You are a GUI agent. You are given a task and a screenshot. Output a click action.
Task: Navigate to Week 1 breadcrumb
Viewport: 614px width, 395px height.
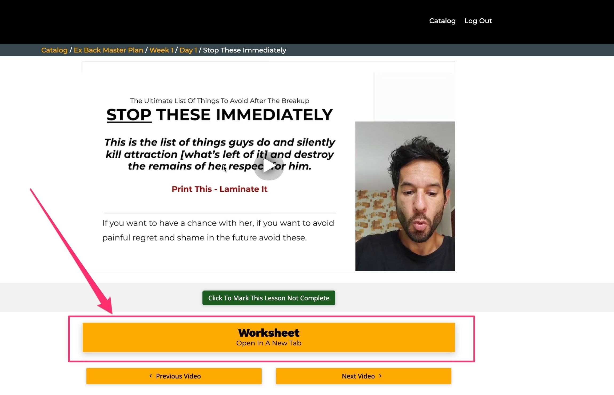point(161,50)
